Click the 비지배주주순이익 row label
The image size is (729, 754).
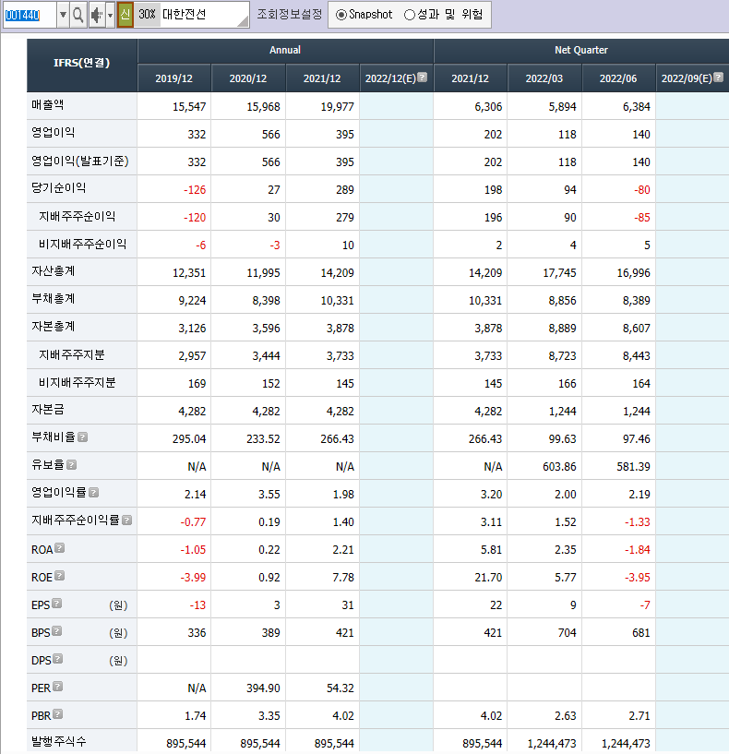point(83,244)
